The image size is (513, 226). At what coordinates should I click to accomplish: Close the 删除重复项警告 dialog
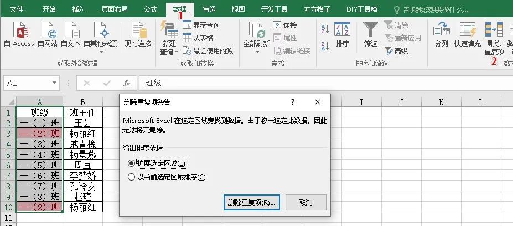click(317, 102)
